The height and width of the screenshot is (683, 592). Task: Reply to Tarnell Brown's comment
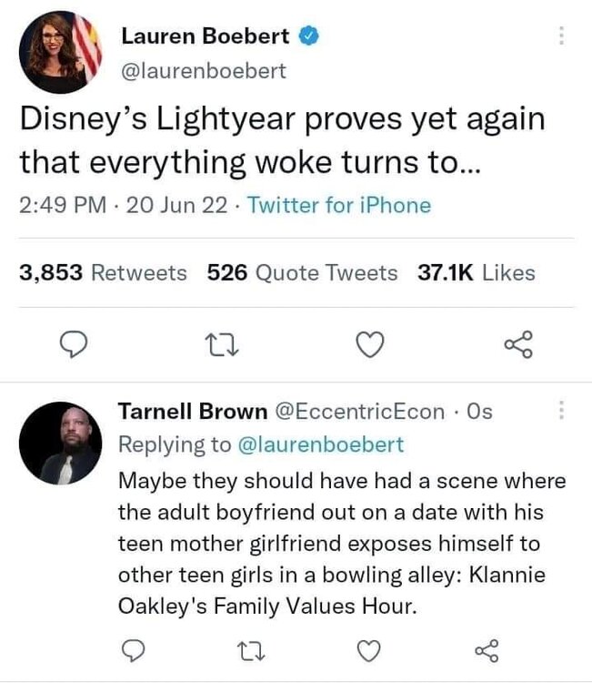click(x=133, y=650)
